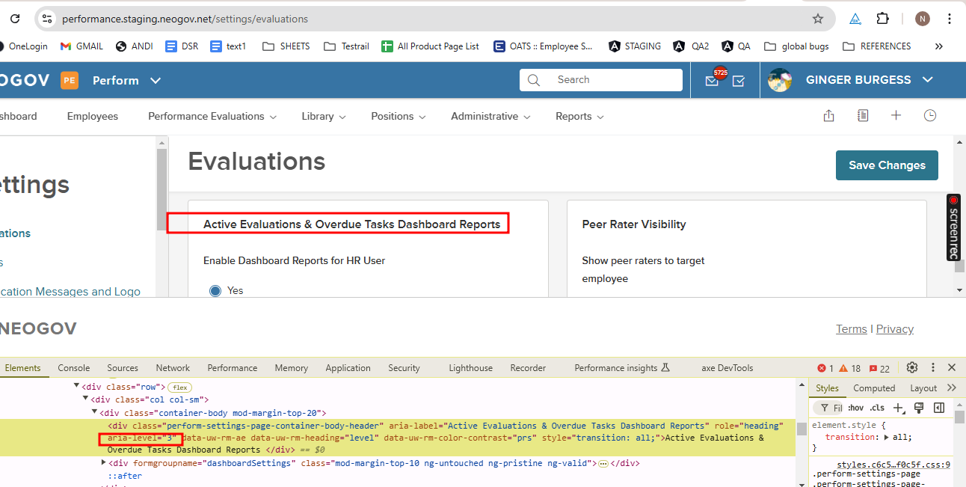Switch to the Console tab in DevTools

[x=74, y=367]
